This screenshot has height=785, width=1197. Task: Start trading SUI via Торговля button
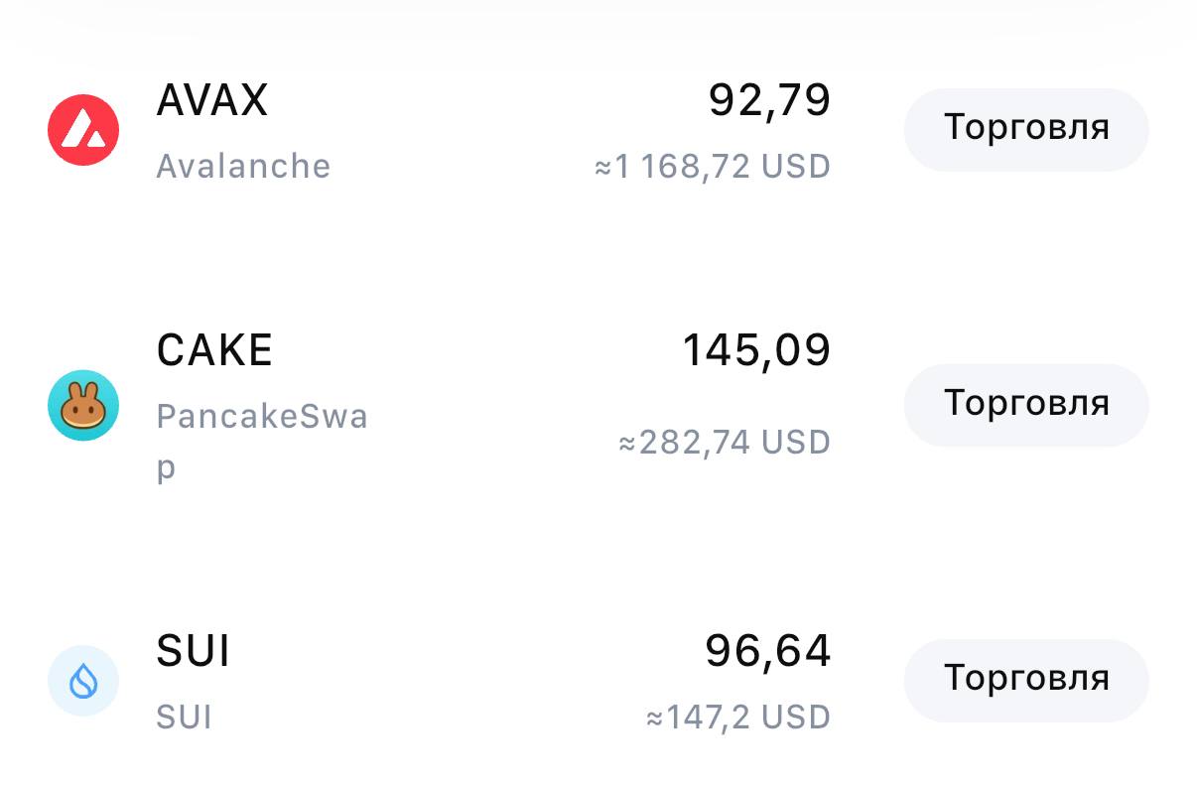[x=1025, y=680]
